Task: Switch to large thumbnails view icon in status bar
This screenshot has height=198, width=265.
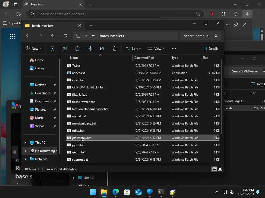Action: (x=220, y=169)
